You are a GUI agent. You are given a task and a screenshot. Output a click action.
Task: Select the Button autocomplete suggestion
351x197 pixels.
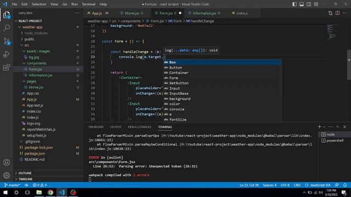(222, 67)
